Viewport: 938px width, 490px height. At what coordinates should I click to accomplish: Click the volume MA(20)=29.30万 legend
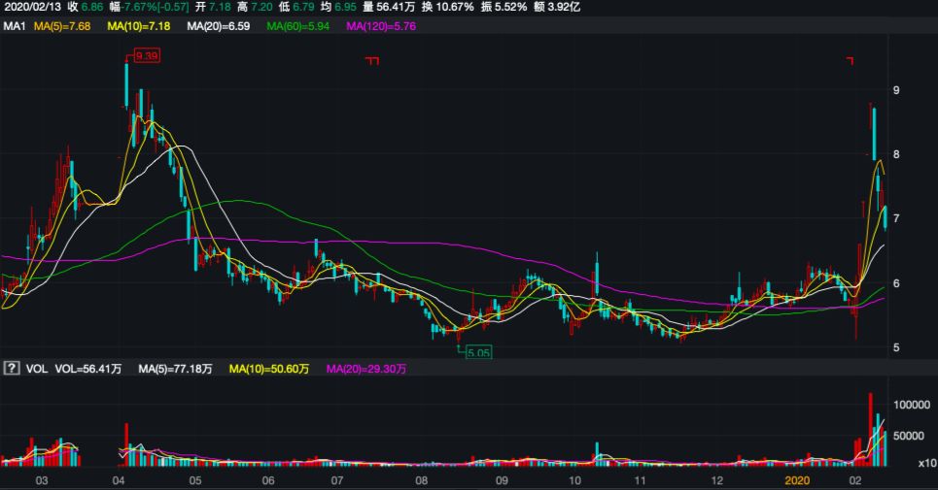click(x=365, y=369)
